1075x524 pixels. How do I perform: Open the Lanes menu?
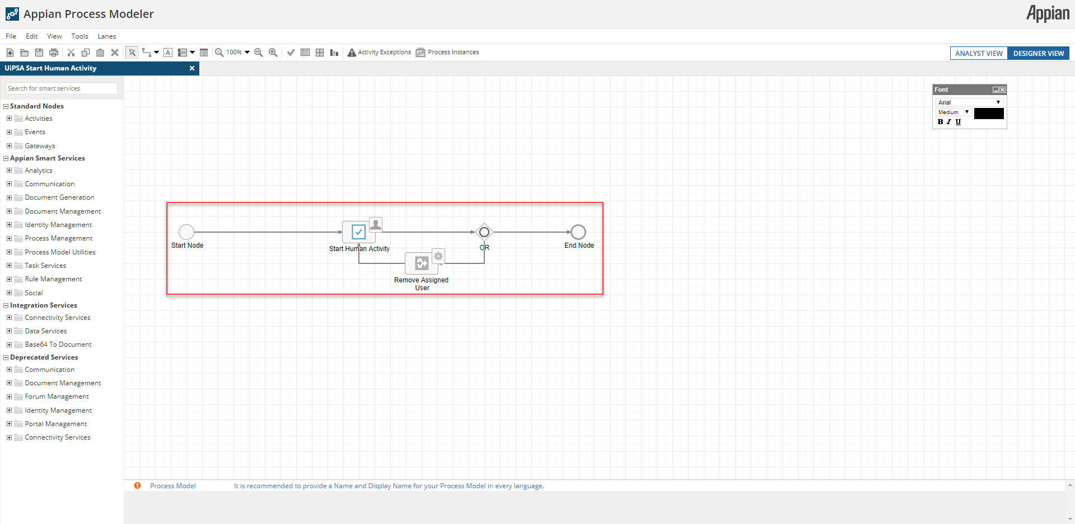pyautogui.click(x=107, y=36)
